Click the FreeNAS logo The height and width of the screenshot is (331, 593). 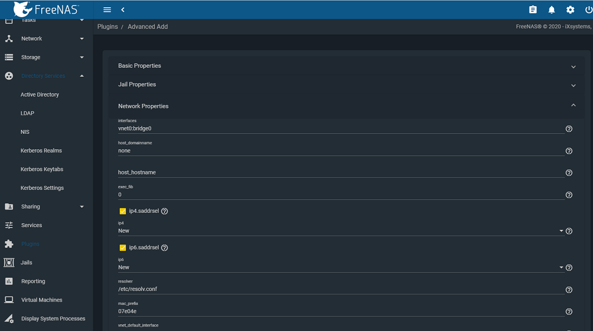point(46,9)
